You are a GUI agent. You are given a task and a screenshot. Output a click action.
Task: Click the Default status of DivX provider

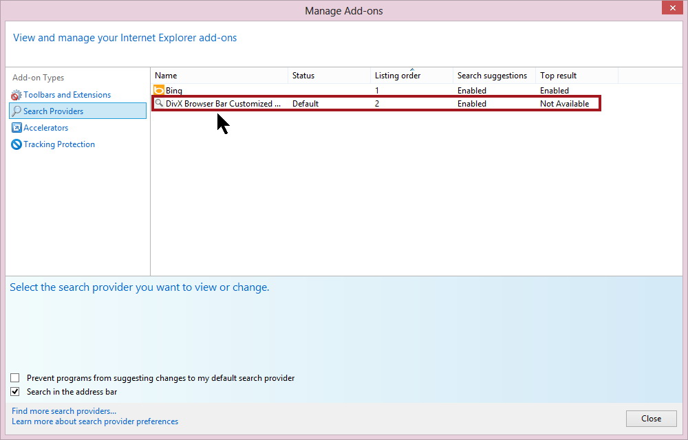point(305,103)
